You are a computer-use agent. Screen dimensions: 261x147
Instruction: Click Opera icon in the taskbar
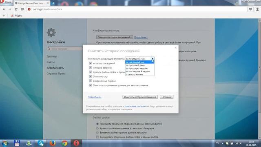pyautogui.click(x=76, y=143)
